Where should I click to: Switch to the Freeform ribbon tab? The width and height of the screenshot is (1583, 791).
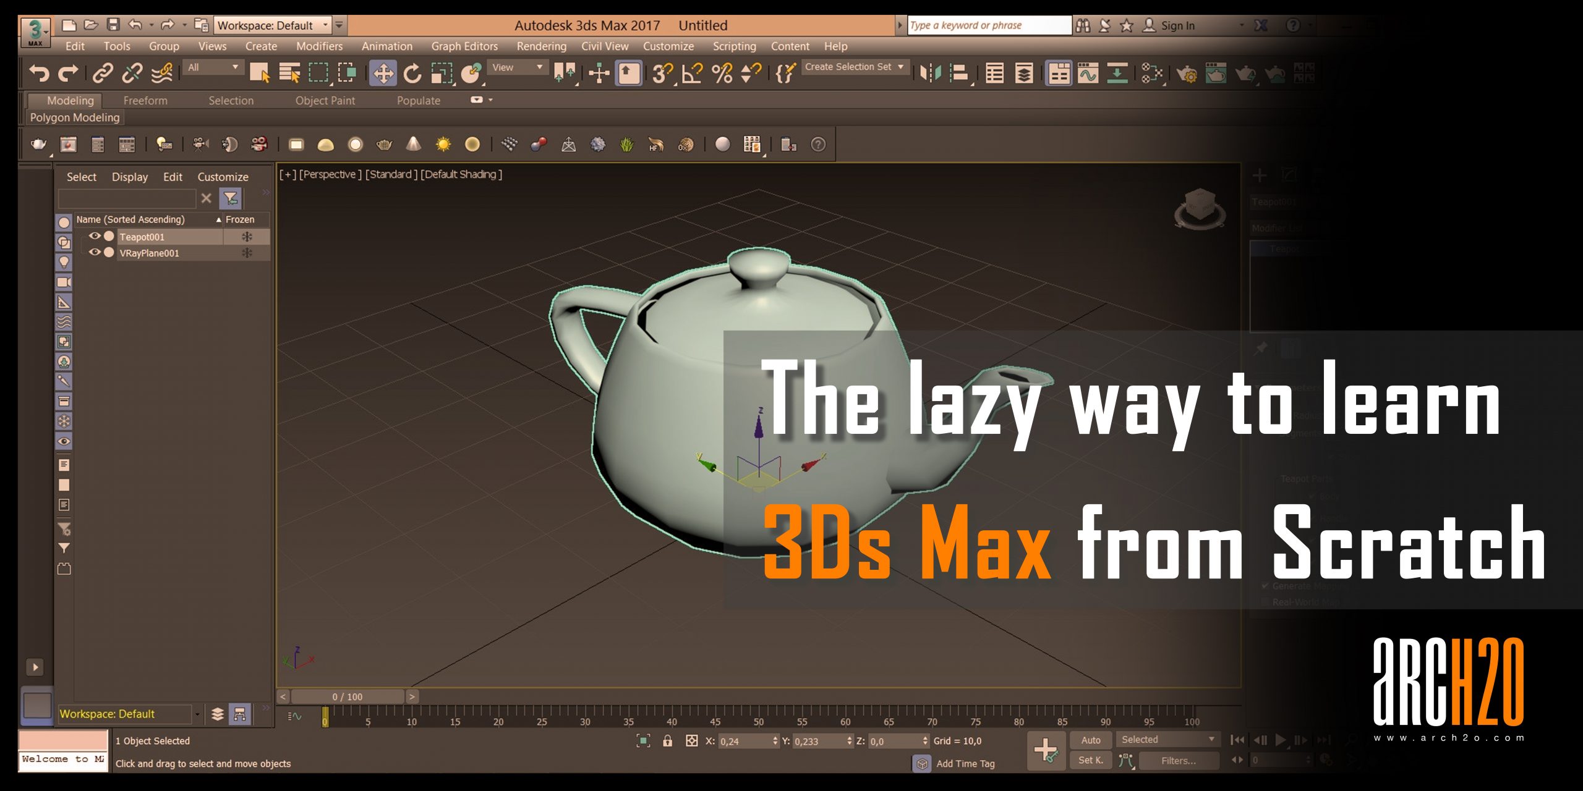click(145, 100)
